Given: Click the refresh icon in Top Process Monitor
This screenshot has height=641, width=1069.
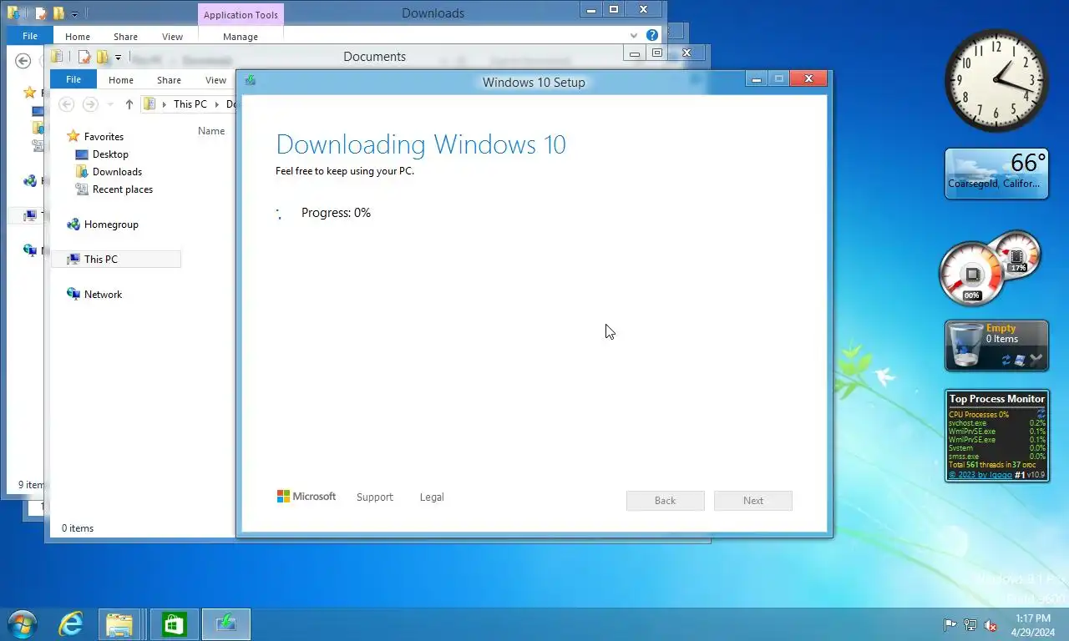Looking at the screenshot, I should (x=1041, y=413).
